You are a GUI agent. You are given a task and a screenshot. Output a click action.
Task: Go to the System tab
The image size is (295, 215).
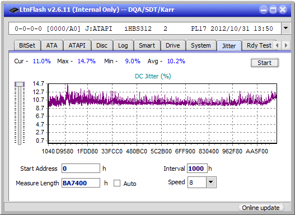201,45
